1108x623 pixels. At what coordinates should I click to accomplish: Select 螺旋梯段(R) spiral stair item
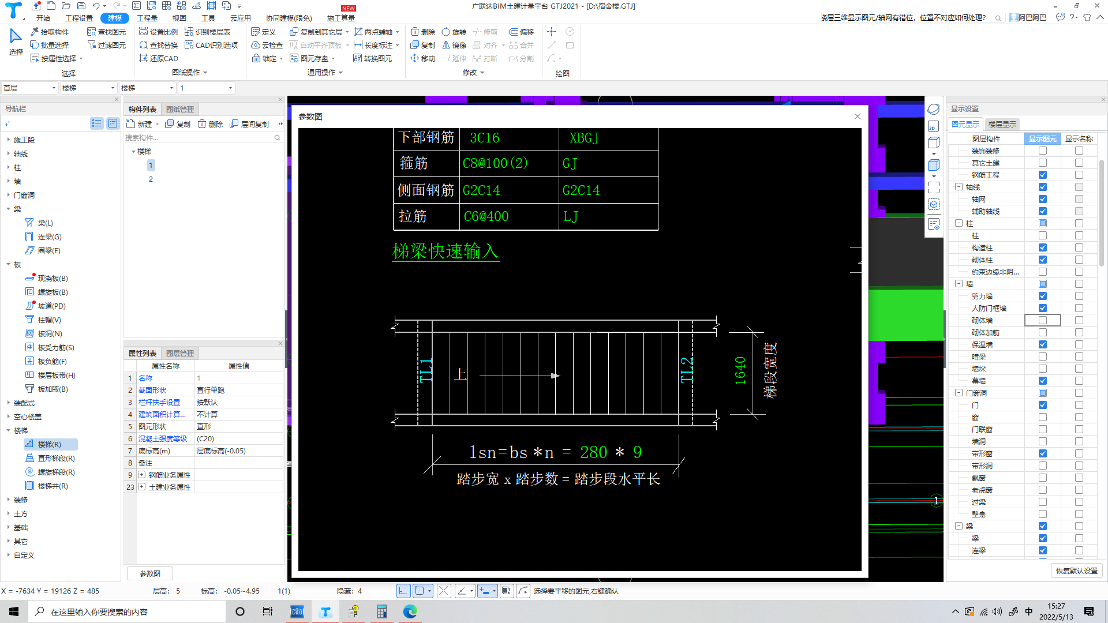(x=50, y=472)
